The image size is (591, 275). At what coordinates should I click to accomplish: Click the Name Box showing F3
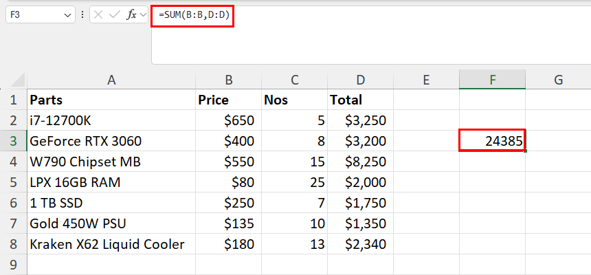41,15
